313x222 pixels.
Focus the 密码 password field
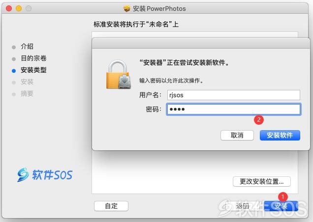(x=234, y=109)
